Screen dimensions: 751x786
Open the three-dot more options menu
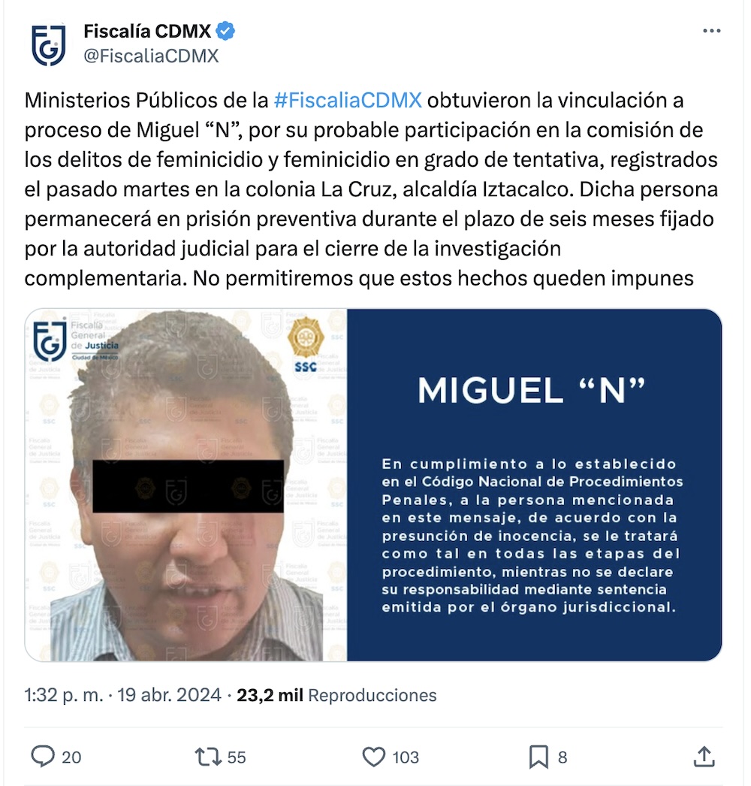point(711,31)
